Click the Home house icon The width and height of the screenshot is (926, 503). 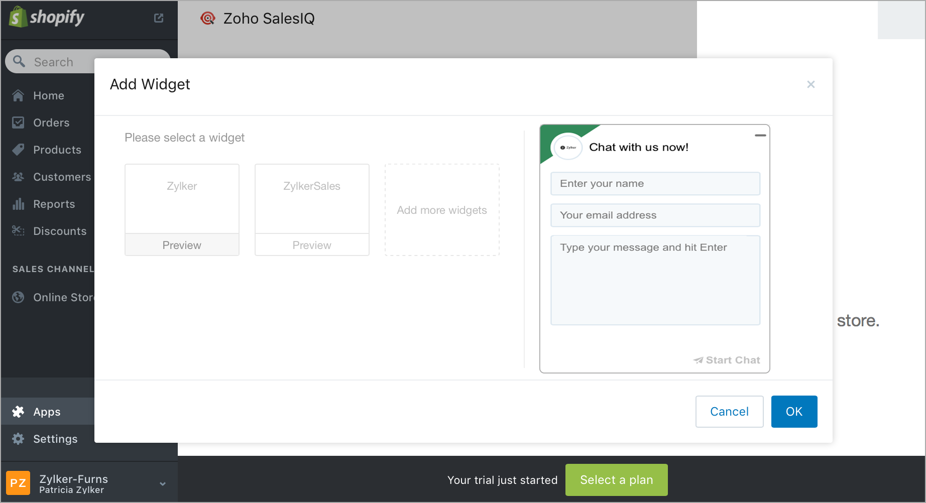coord(18,95)
